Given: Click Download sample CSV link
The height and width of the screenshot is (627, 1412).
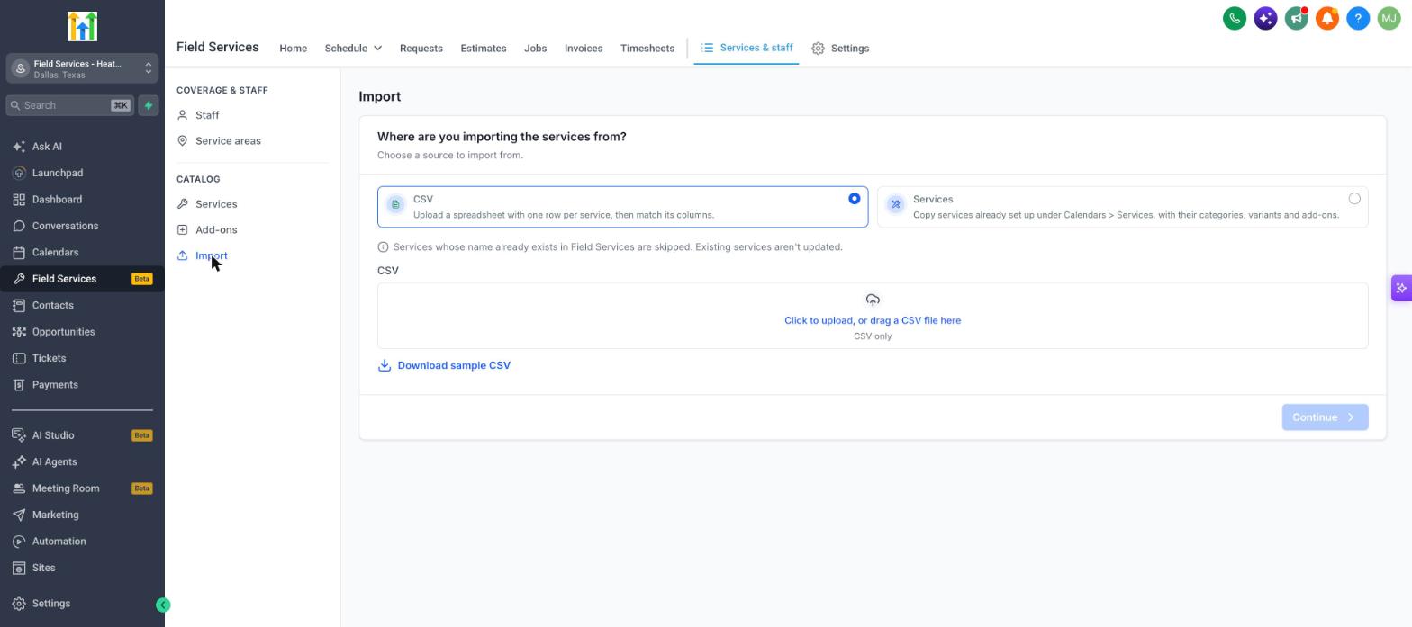Looking at the screenshot, I should [x=454, y=365].
